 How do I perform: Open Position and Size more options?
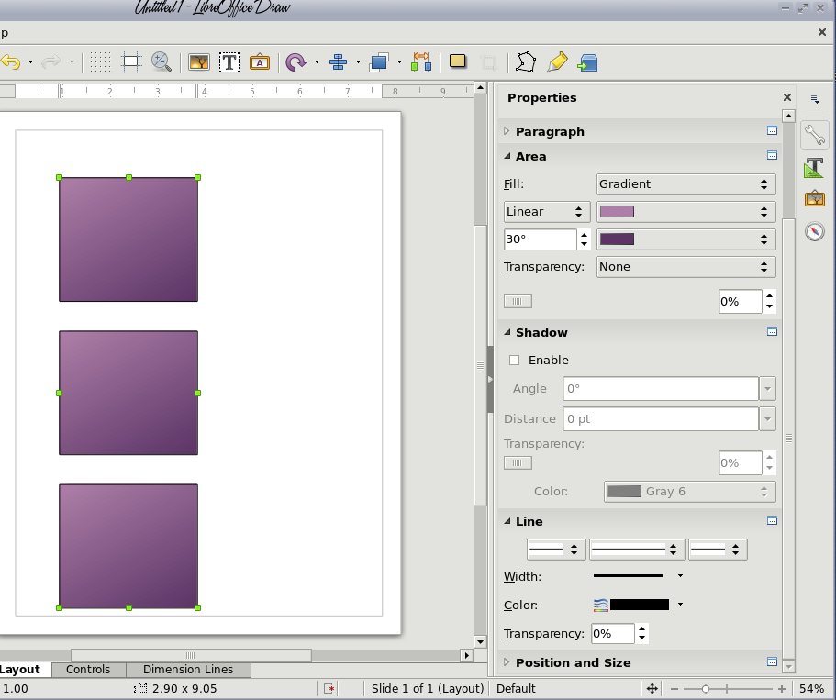point(772,661)
